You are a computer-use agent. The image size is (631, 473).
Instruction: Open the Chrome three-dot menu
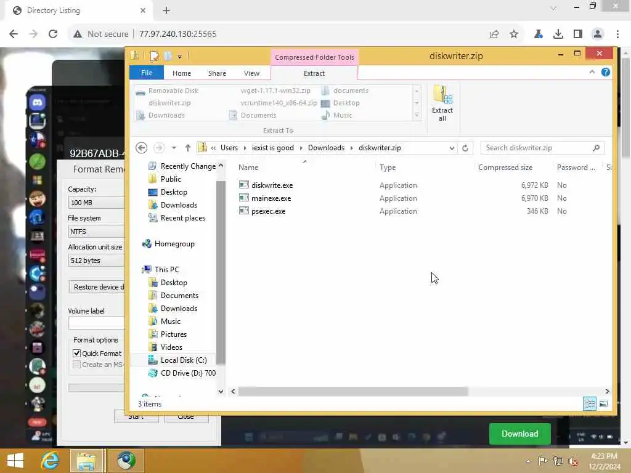(617, 34)
